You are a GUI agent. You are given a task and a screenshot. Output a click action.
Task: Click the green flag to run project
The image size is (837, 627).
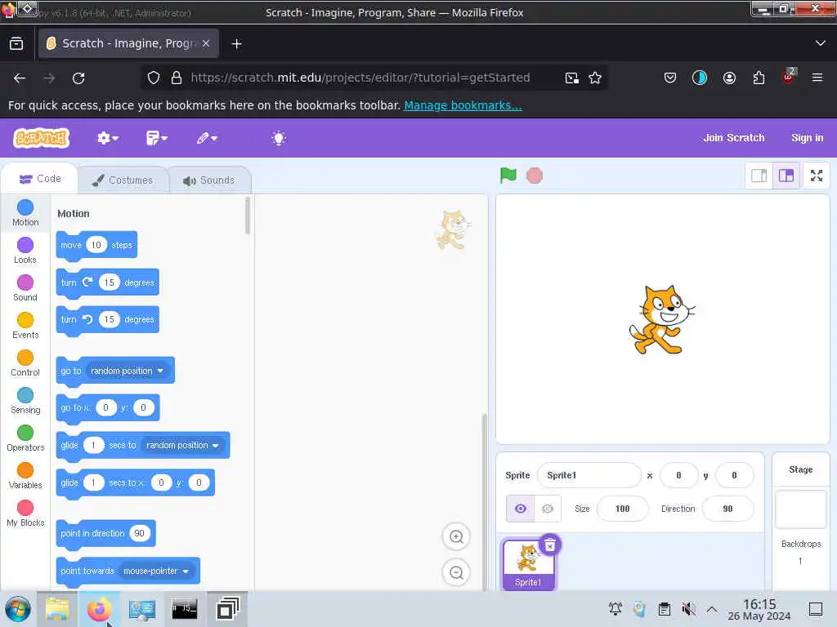(x=508, y=176)
